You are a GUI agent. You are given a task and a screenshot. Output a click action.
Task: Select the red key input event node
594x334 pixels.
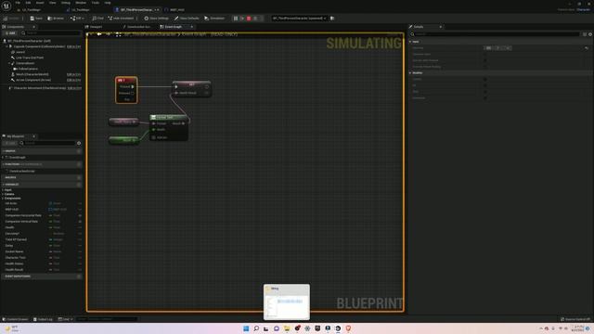point(126,90)
